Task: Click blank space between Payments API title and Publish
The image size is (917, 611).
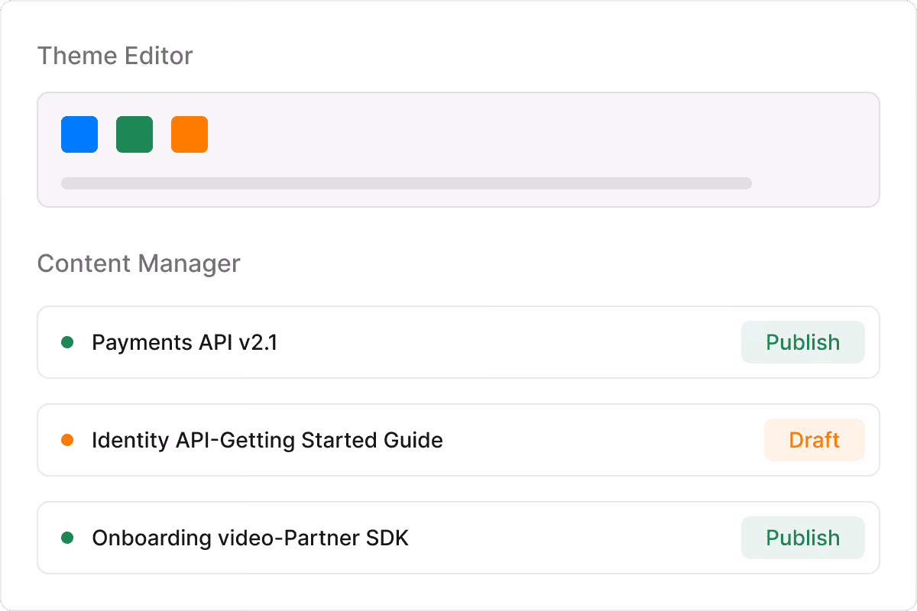Action: click(508, 342)
